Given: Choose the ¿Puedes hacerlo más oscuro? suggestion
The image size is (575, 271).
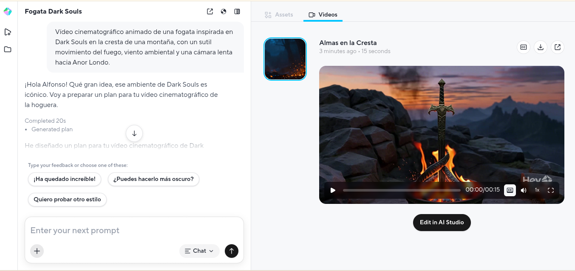Looking at the screenshot, I should [153, 179].
